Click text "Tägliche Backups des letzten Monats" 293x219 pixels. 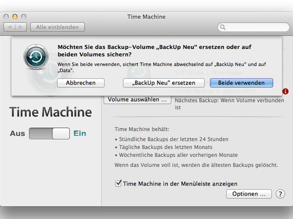166,147
